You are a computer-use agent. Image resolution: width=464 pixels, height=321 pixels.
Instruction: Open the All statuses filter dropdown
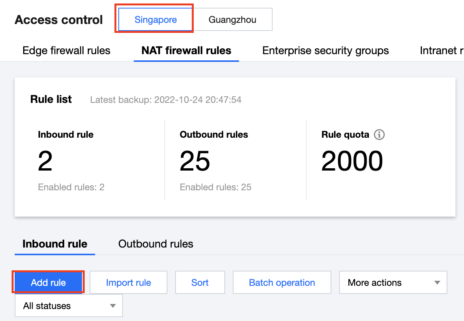(68, 306)
